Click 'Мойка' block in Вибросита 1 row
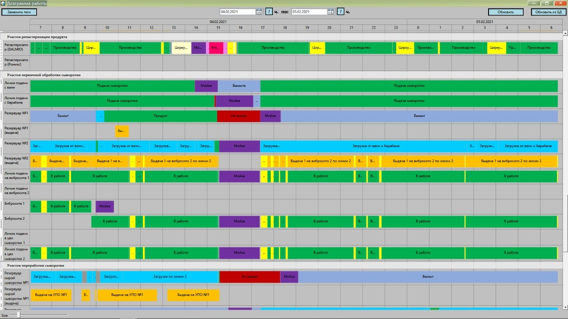 [105, 206]
